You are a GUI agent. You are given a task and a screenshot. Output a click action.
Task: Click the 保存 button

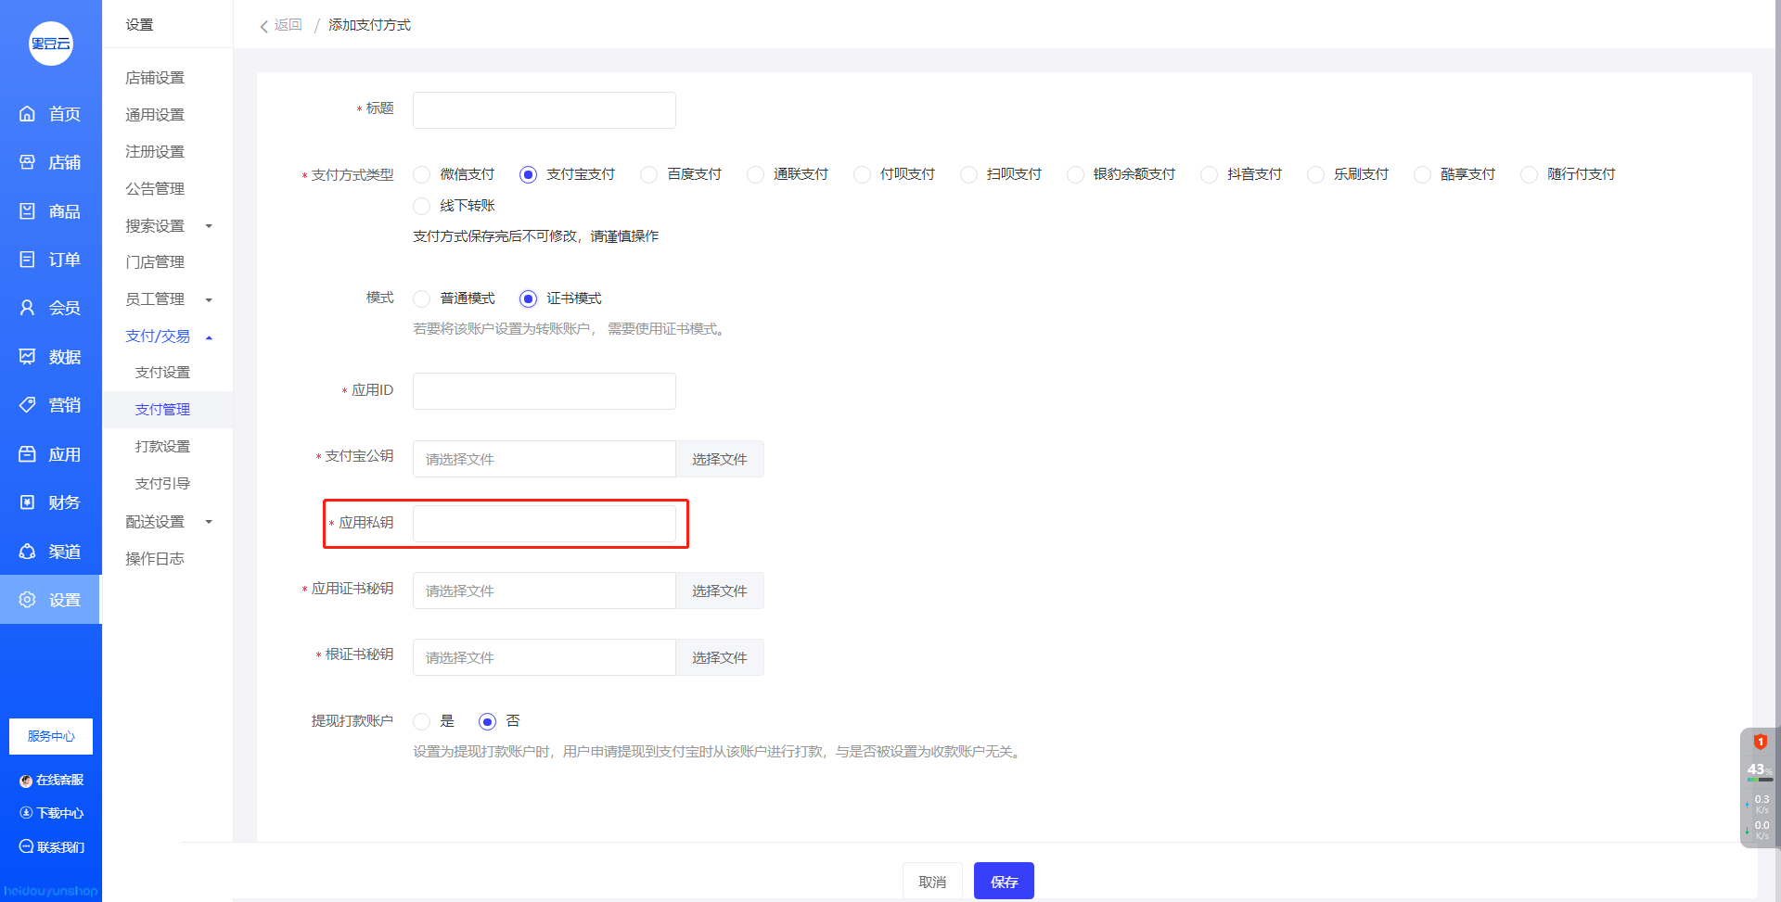[1004, 881]
